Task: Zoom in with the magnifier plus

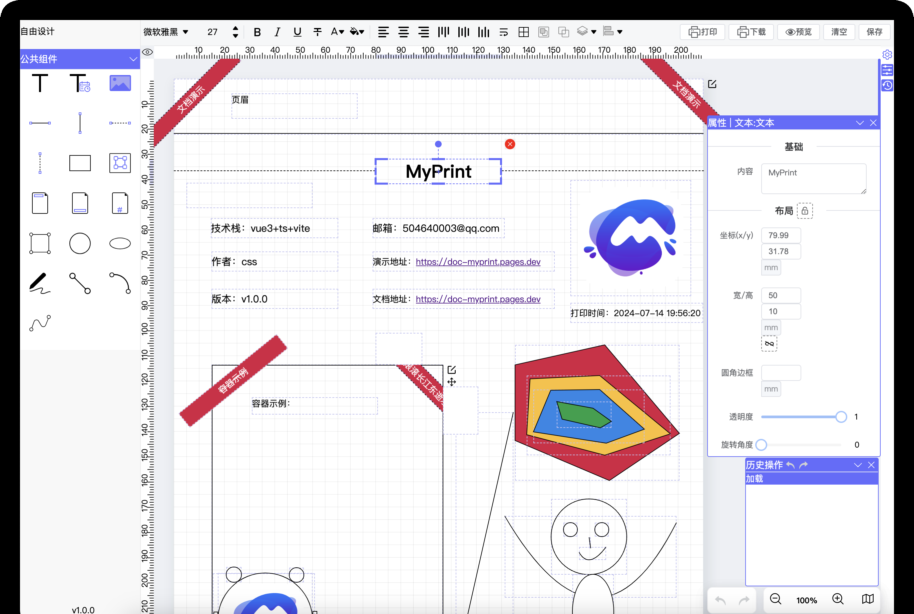Action: [838, 599]
